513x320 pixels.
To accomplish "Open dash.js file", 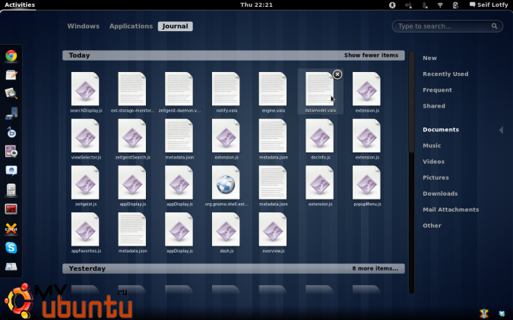I will (226, 233).
